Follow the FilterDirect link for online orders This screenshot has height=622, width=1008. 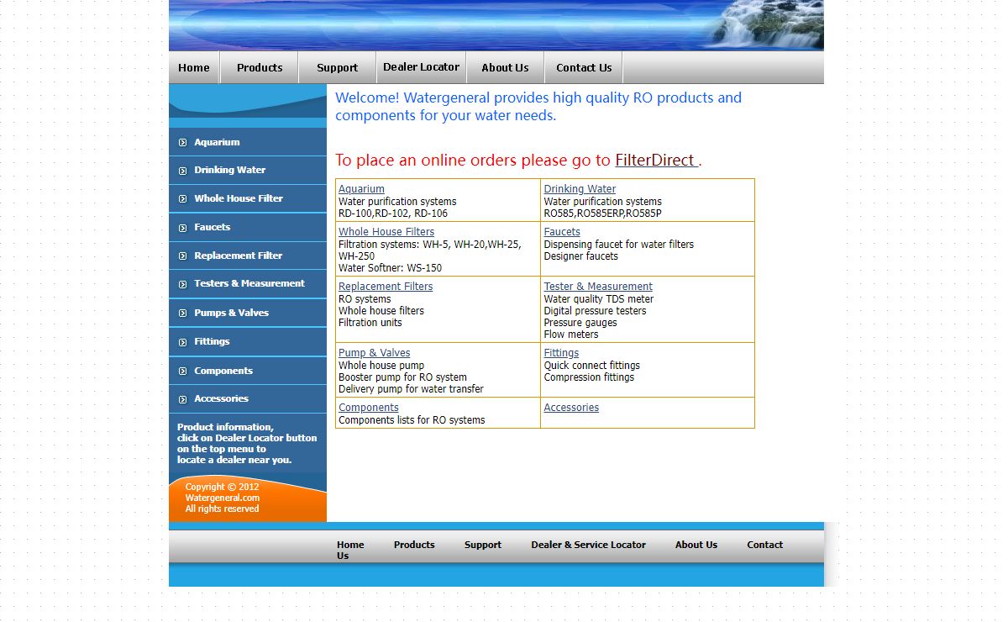656,160
